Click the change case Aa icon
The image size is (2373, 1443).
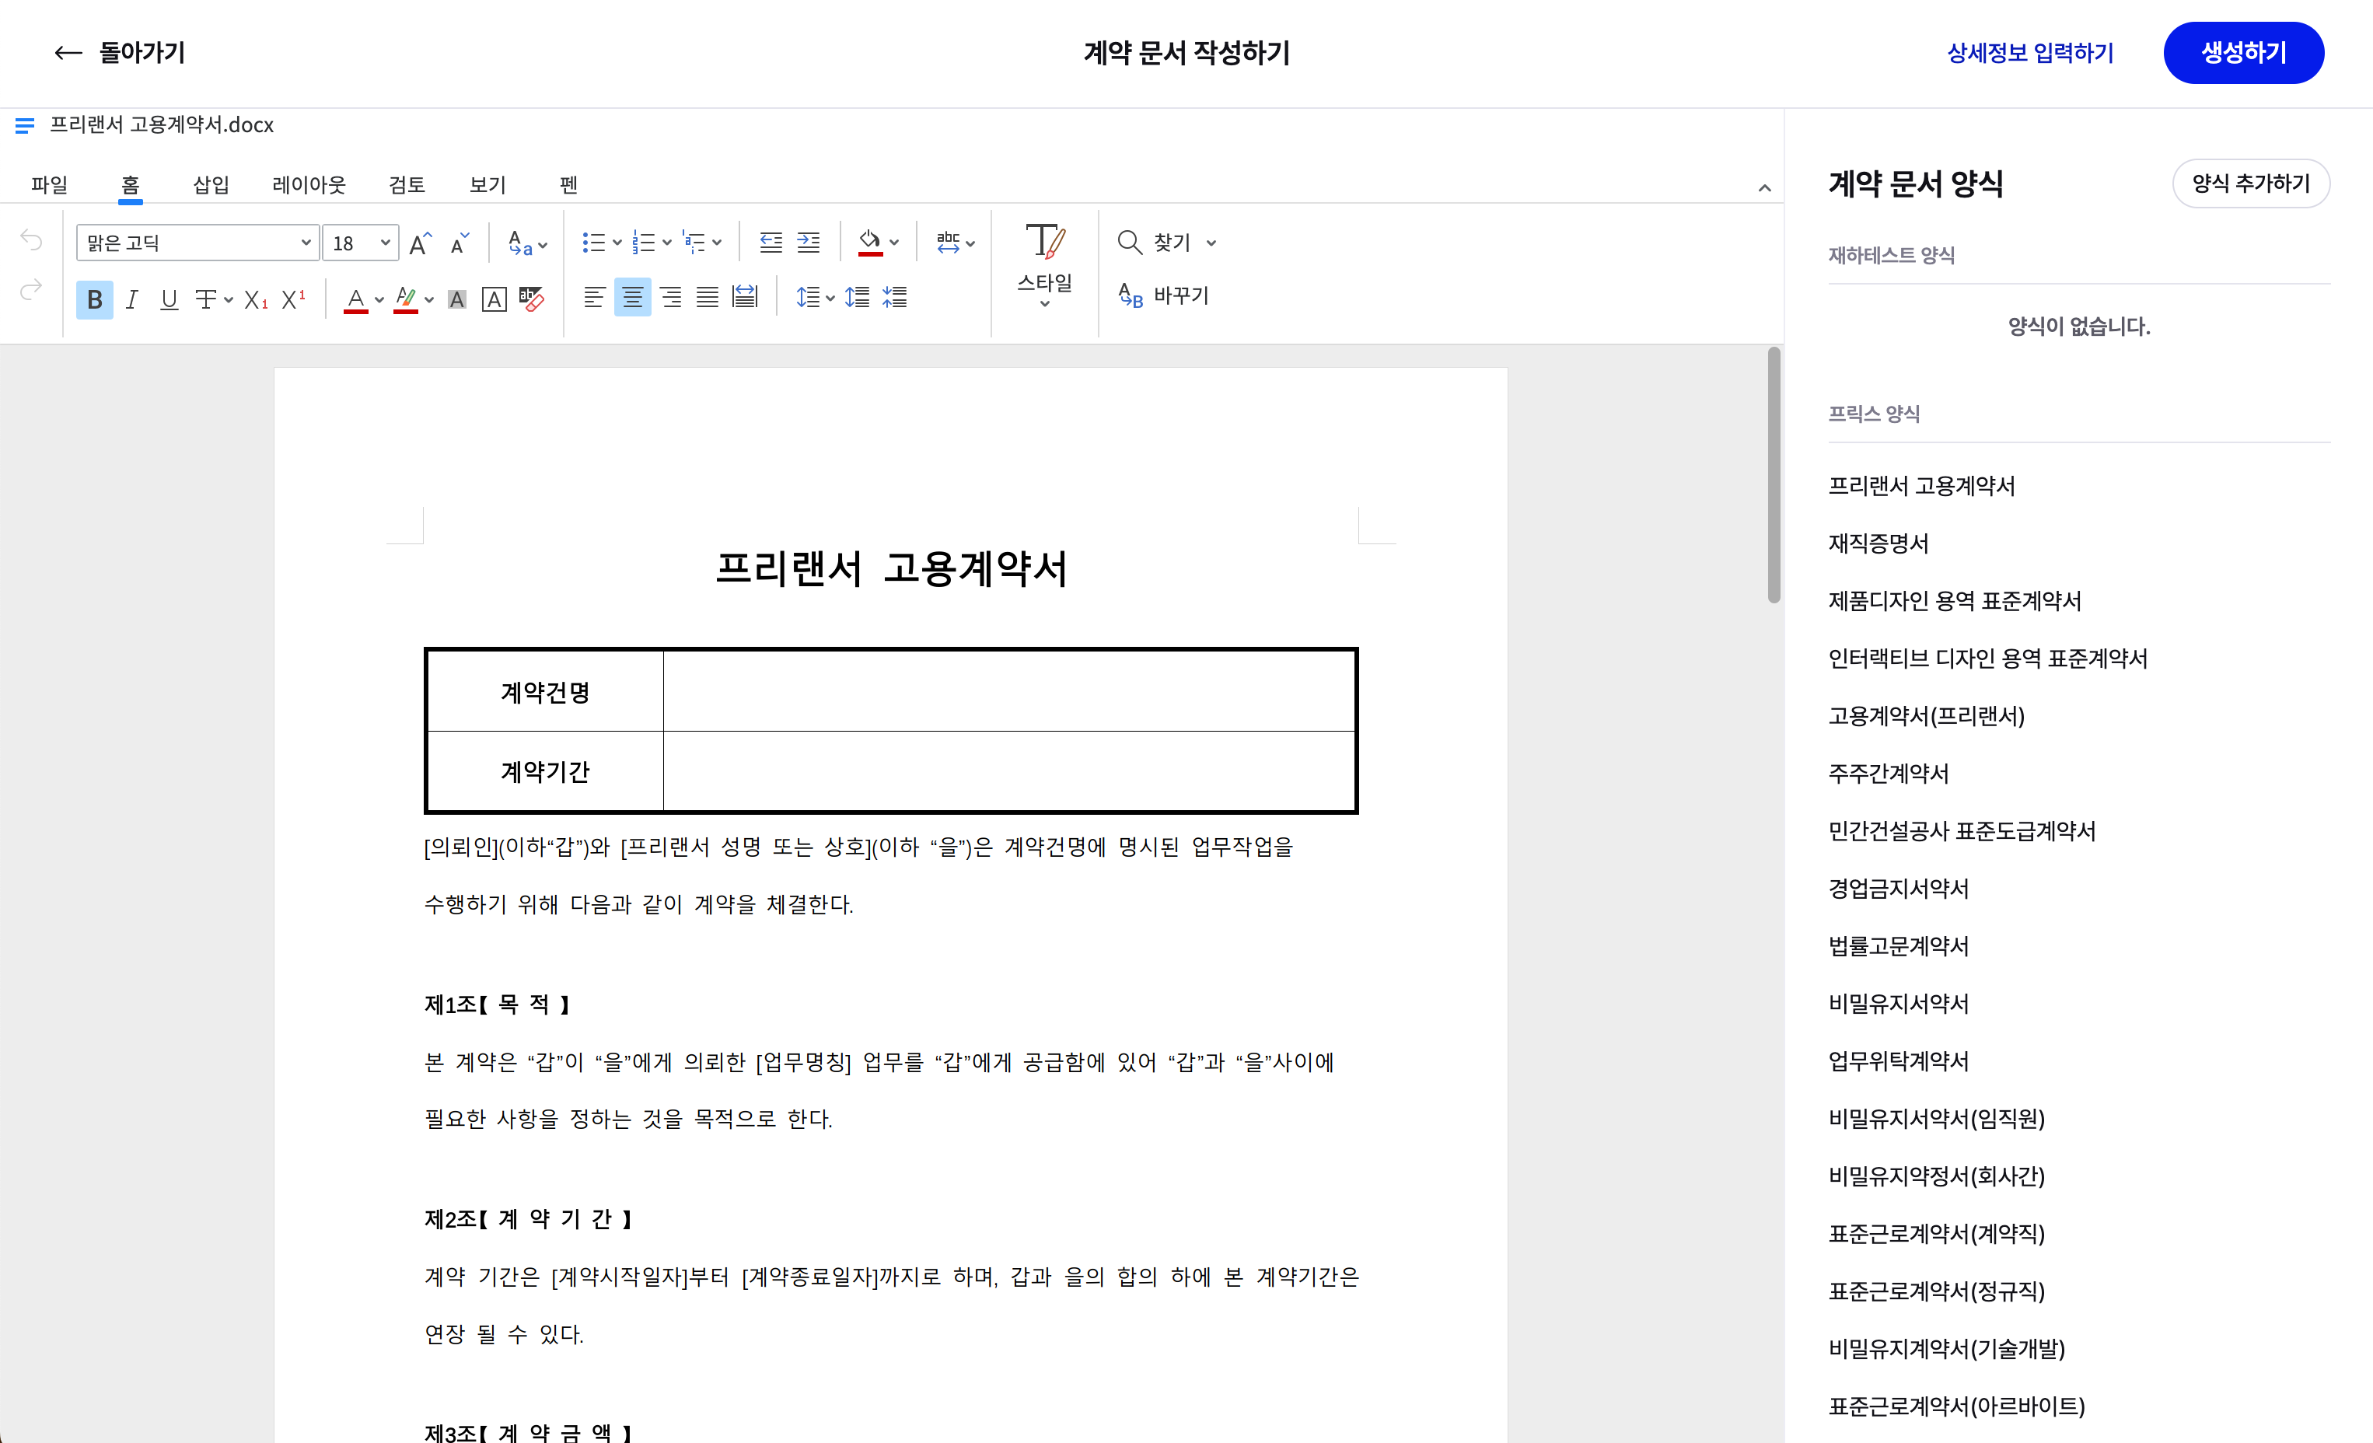point(520,243)
